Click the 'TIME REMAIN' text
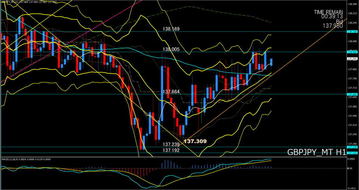Viewport: 359px width, 190px height. pyautogui.click(x=328, y=12)
